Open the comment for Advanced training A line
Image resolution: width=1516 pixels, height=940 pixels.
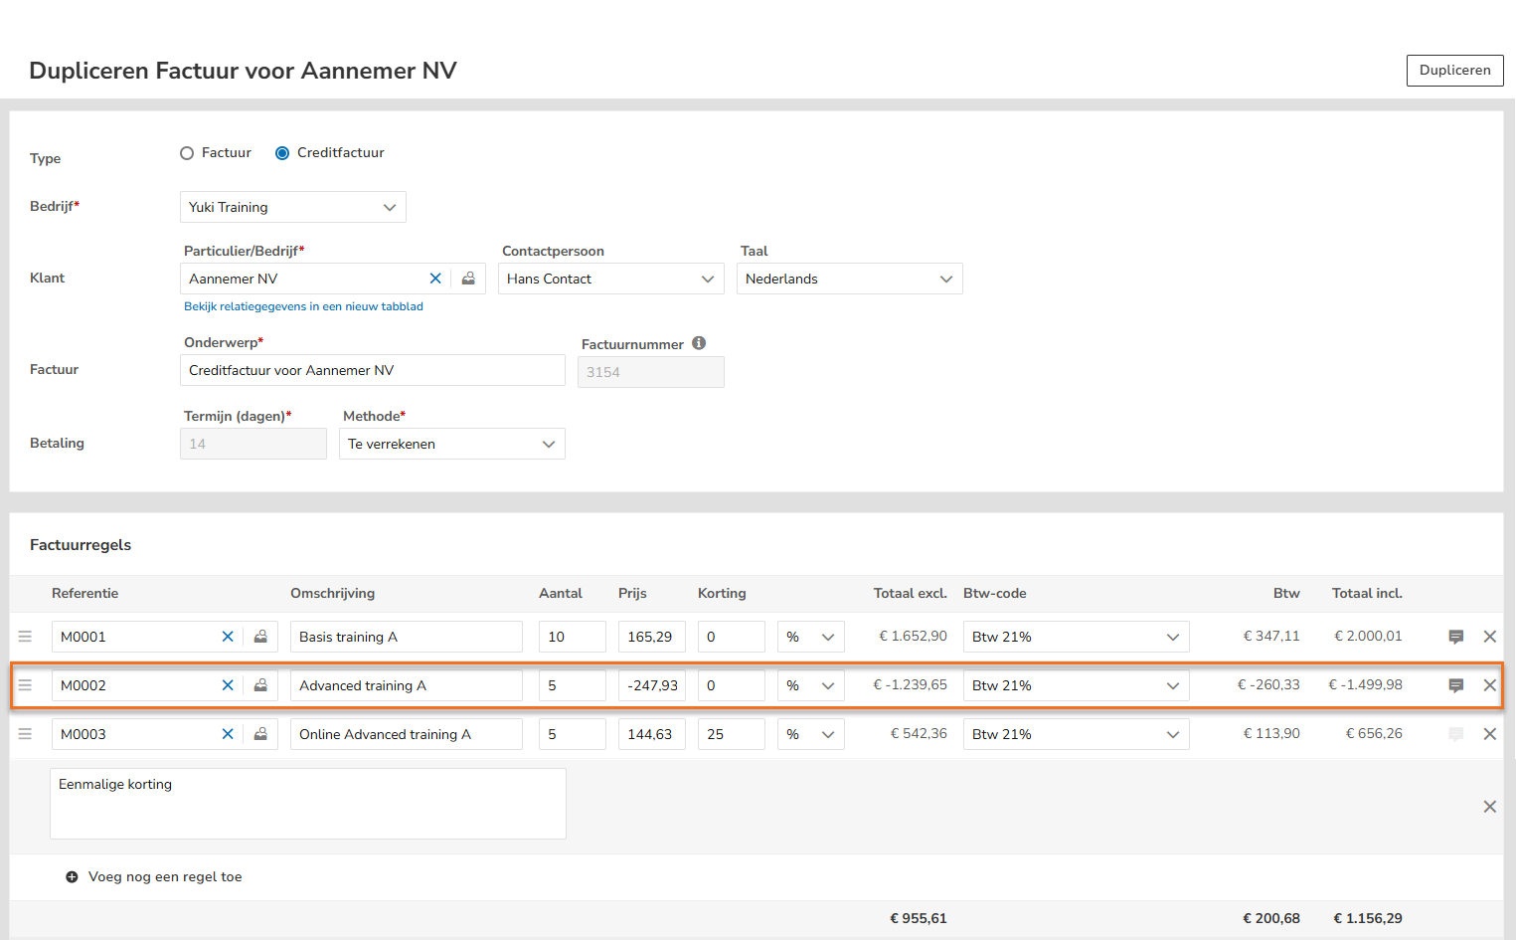tap(1456, 685)
